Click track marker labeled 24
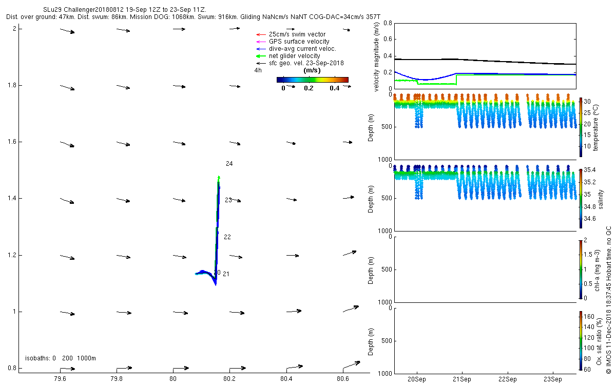This screenshot has width=616, height=385. pos(229,164)
